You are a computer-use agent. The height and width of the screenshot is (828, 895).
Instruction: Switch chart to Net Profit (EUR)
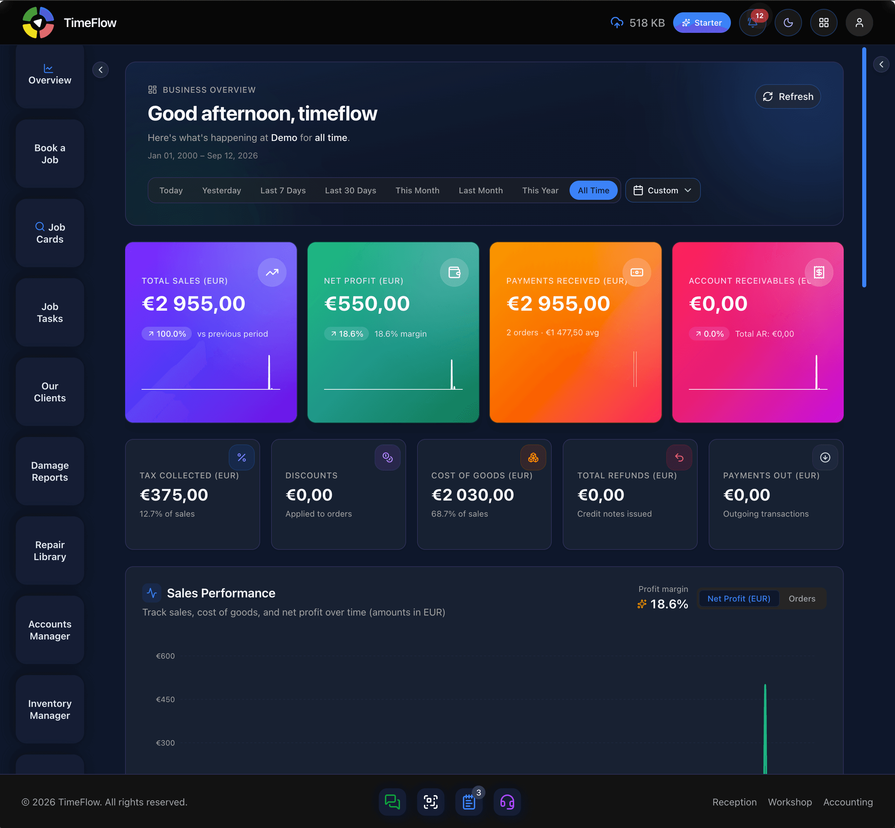[x=739, y=599]
